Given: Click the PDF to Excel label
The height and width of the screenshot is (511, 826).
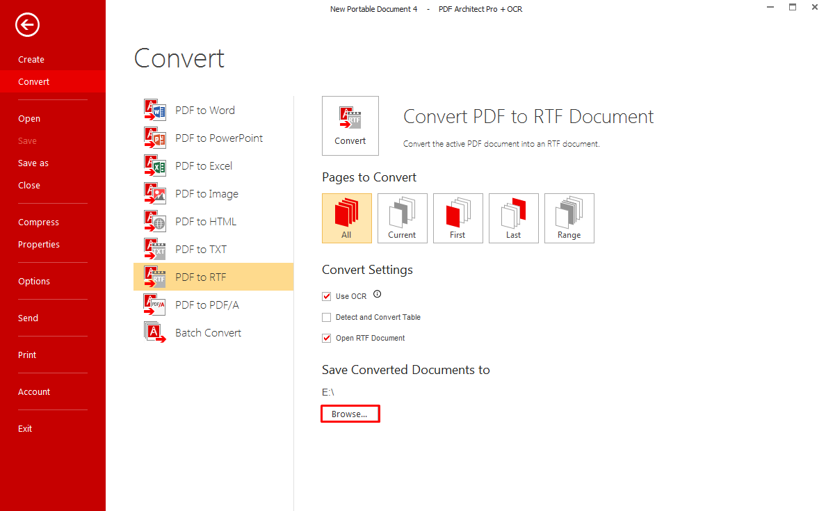Looking at the screenshot, I should click(x=204, y=166).
